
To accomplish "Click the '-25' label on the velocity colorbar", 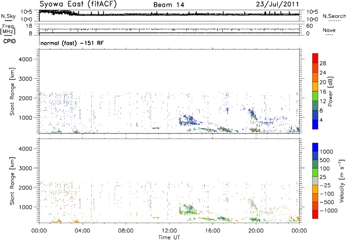I will (325, 185).
